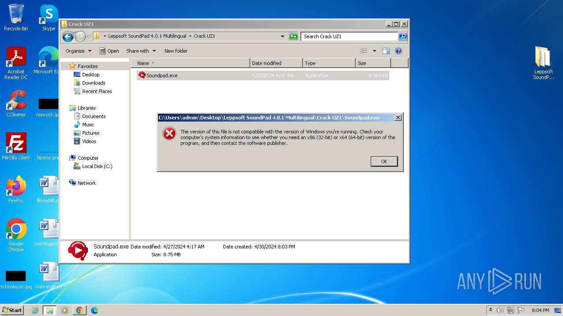Open recent pages dropdown next to forward
The width and height of the screenshot is (563, 316).
coord(88,36)
